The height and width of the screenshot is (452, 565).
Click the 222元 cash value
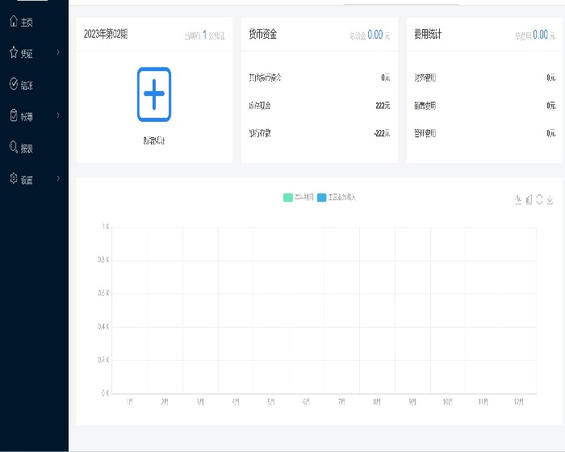(383, 106)
